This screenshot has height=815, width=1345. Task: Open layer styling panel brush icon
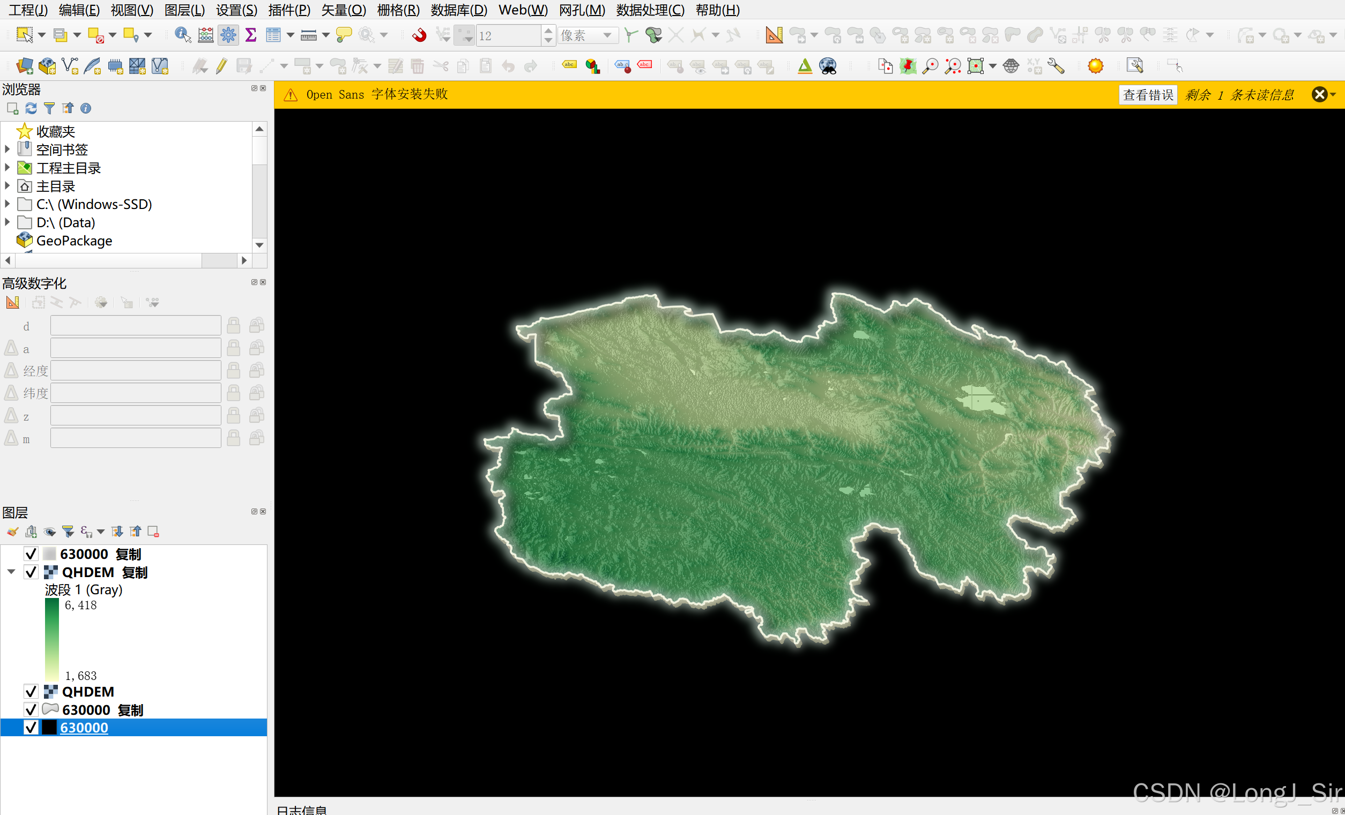point(12,532)
